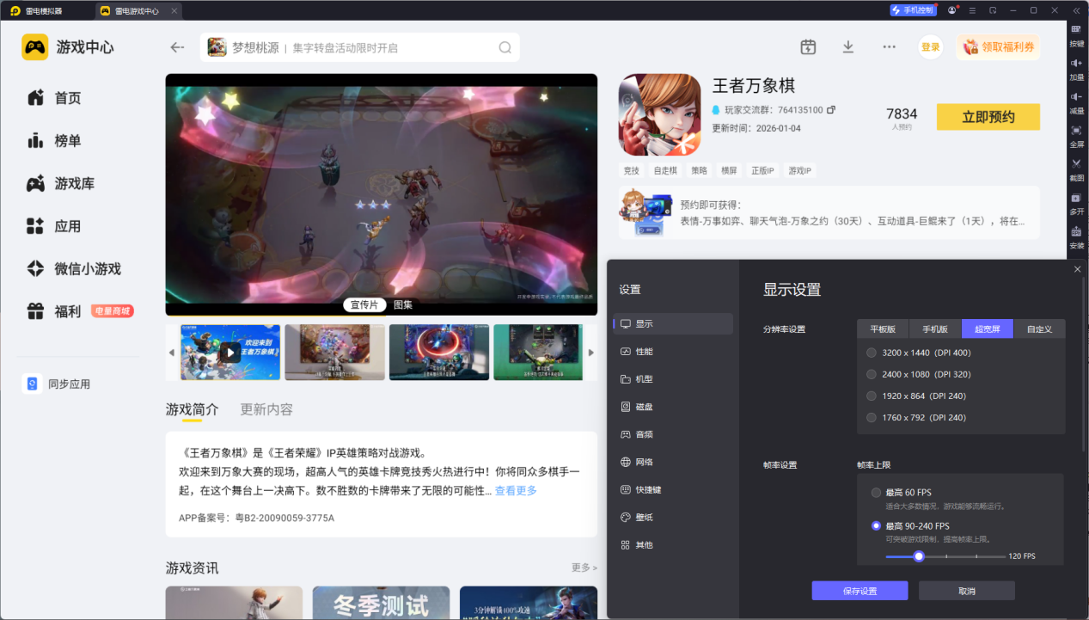The image size is (1089, 620).
Task: Select 1920 x 864 resolution
Action: coord(916,396)
